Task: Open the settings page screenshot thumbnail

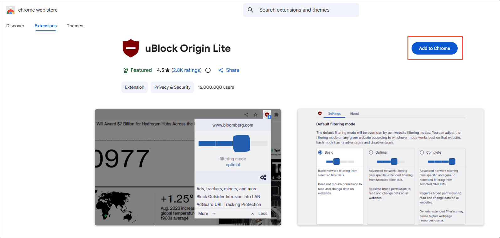Action: (x=391, y=167)
